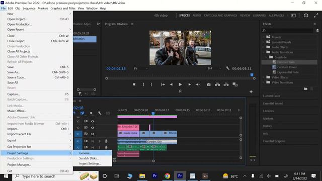Choose Scratch Disks menu entry
322x181 pixels.
[x=92, y=158]
